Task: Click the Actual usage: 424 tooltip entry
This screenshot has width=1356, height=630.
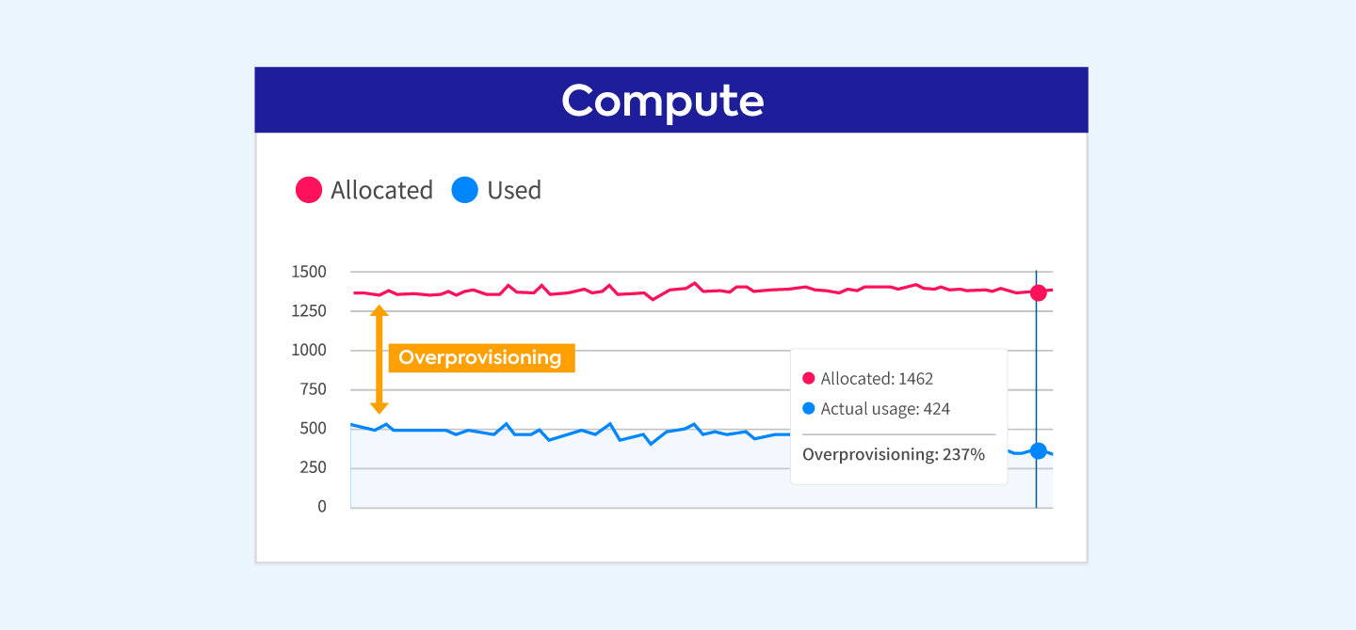Action: pos(884,409)
